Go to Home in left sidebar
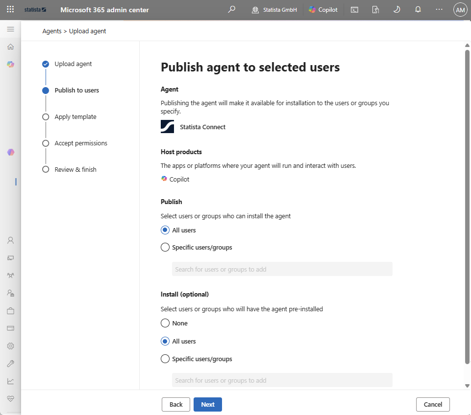 pyautogui.click(x=10, y=47)
